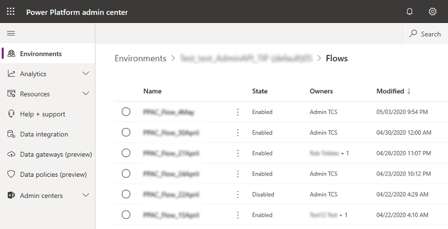
Task: Navigate to Environments breadcrumb link
Action: (x=140, y=58)
